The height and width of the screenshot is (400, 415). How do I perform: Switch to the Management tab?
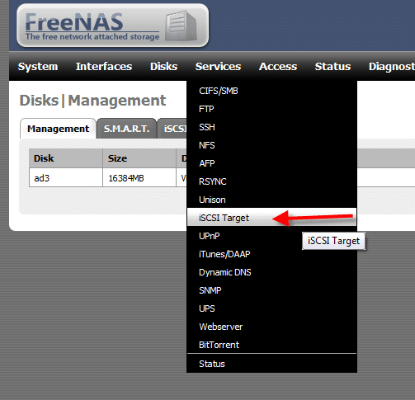click(58, 129)
